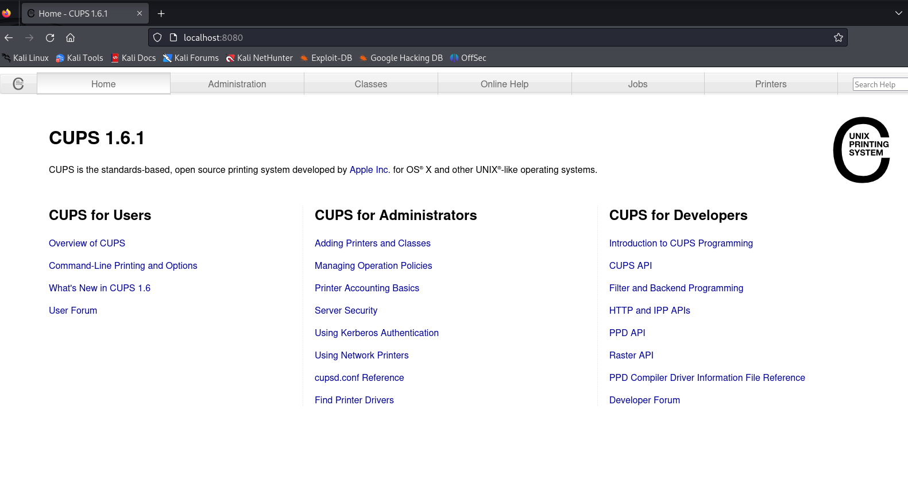Go to the Jobs tab
This screenshot has width=908, height=482.
[x=637, y=84]
